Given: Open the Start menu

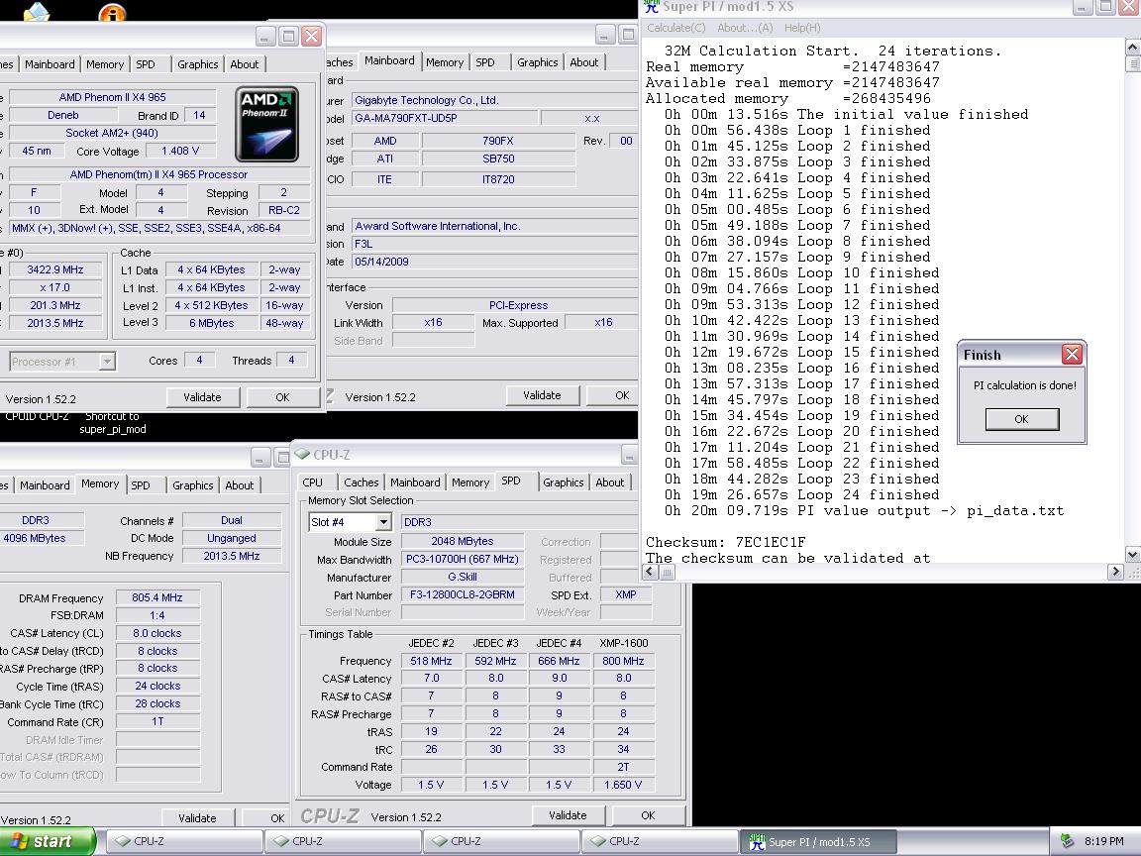Looking at the screenshot, I should pyautogui.click(x=48, y=841).
